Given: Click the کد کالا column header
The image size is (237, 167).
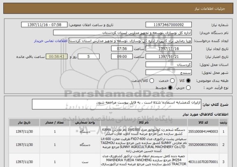Looking at the screenshot, I should [x=203, y=123].
